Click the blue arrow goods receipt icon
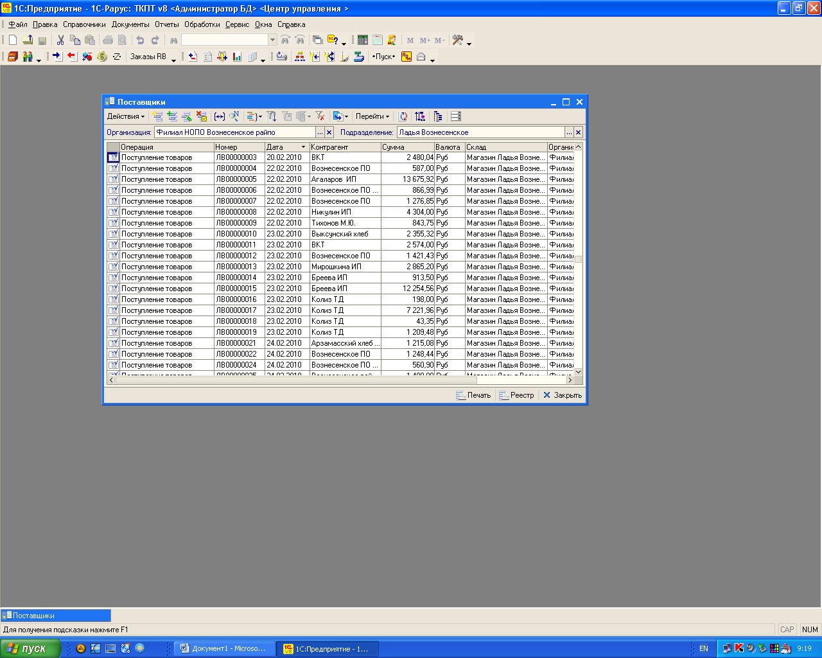The height and width of the screenshot is (658, 822). (57, 57)
